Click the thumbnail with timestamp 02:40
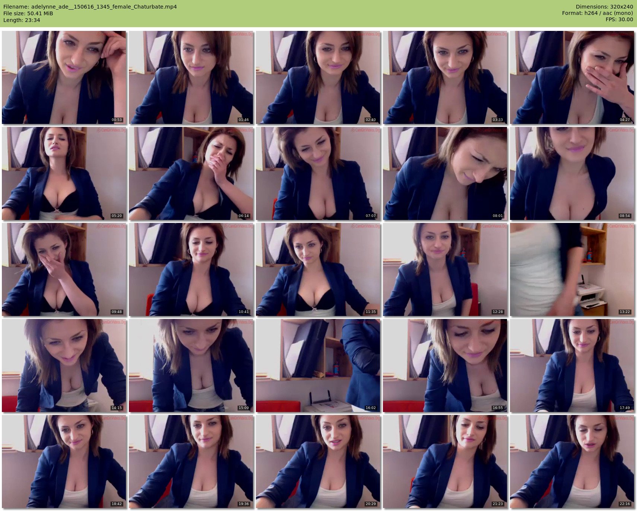The width and height of the screenshot is (637, 511). (318, 77)
